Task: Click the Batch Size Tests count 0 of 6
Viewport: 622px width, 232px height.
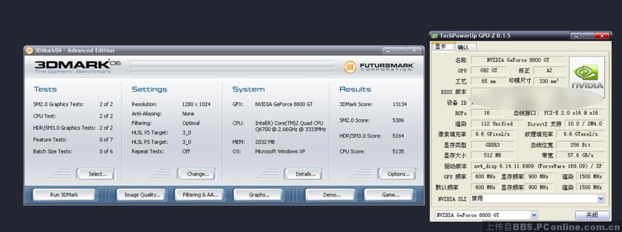Action: pyautogui.click(x=106, y=151)
